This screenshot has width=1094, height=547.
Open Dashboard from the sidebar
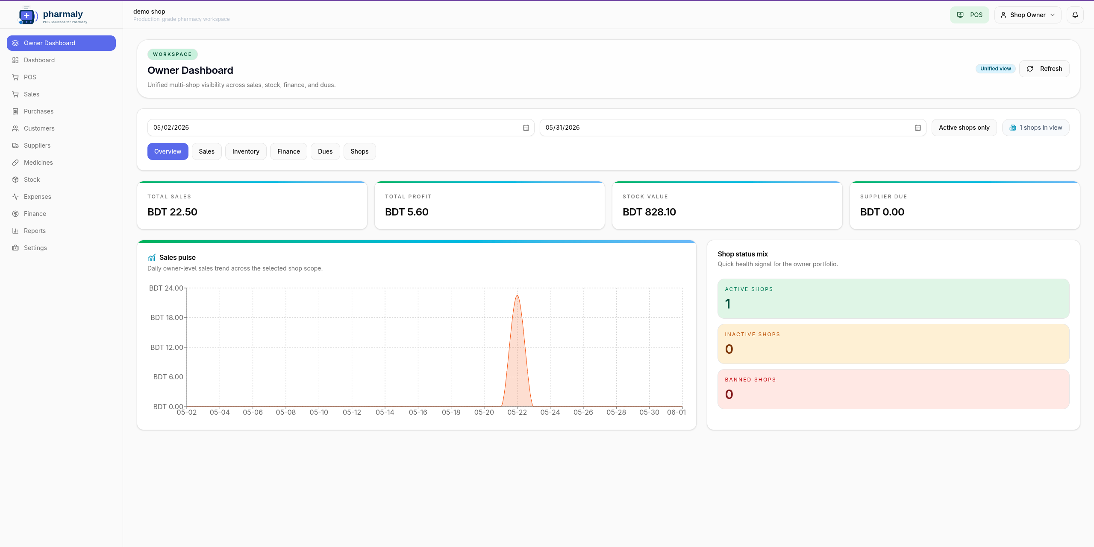click(x=61, y=60)
